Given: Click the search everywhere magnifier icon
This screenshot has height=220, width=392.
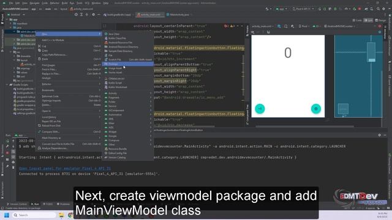Looking at the screenshot, I should [378, 9].
